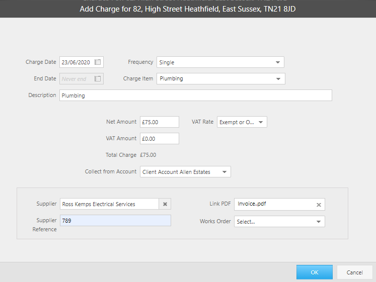Click the Net Amount field £75.00
This screenshot has width=376, height=282.
(x=160, y=122)
